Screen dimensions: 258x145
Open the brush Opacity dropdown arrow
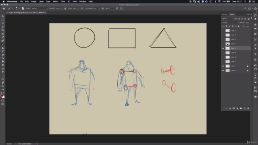click(x=61, y=8)
